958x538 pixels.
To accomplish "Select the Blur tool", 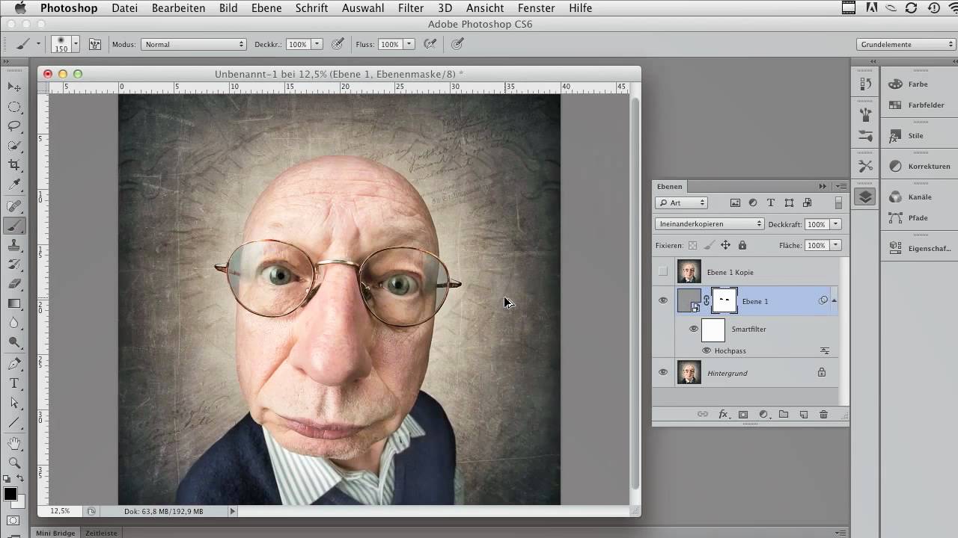I will 14,323.
